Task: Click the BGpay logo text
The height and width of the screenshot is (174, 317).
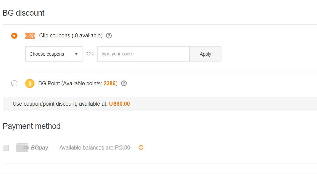Action: coord(40,148)
